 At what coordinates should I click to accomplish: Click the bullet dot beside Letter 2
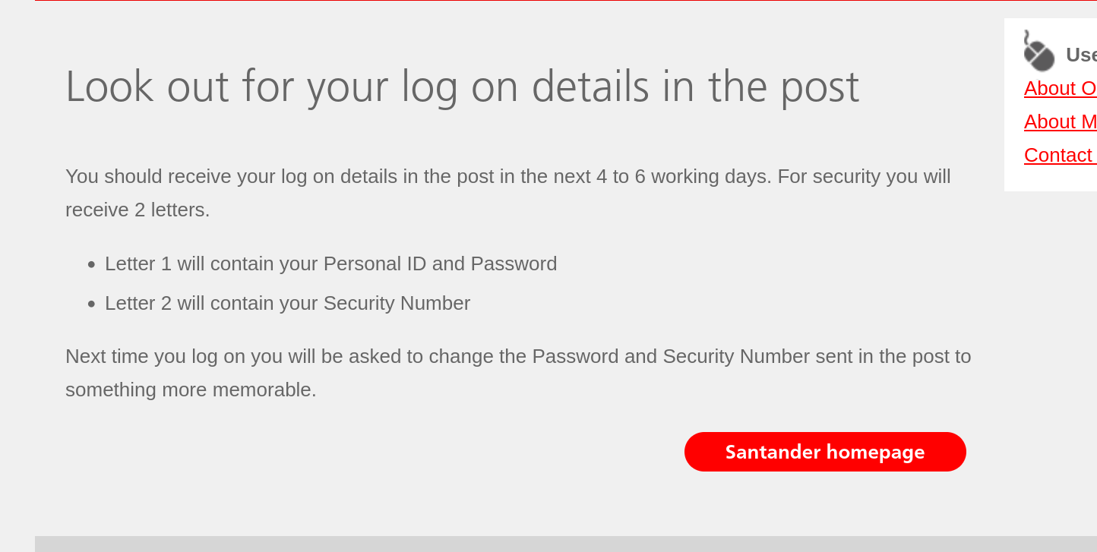(x=91, y=304)
